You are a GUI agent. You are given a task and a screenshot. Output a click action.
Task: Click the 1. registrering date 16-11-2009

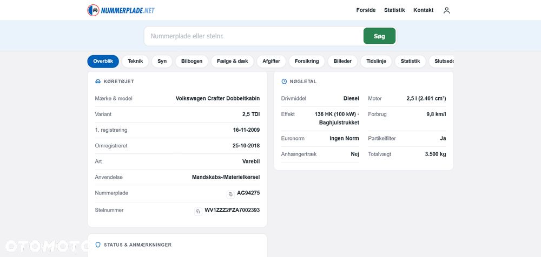coord(246,130)
